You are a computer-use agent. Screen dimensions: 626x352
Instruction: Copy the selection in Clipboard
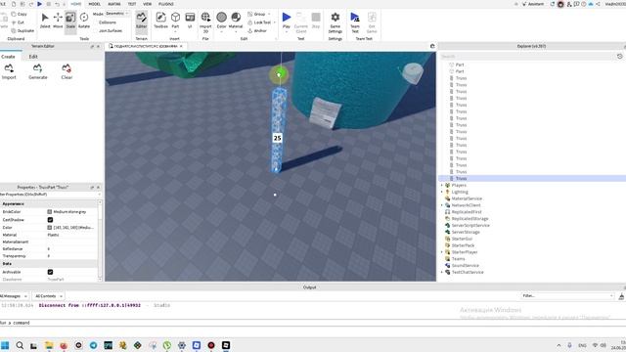20,14
